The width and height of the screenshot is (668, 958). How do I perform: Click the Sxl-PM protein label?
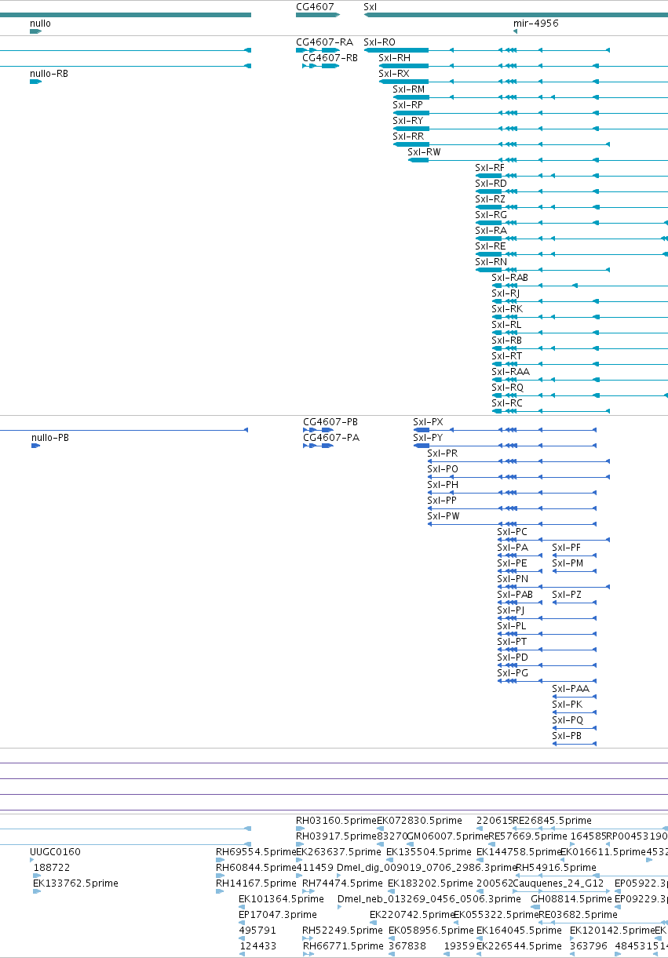point(568,563)
